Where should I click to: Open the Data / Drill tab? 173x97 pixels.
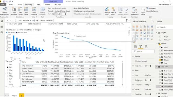point(58,5)
